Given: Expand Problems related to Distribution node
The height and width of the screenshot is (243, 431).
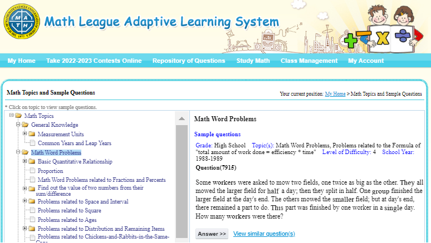Looking at the screenshot, I should [x=25, y=228].
